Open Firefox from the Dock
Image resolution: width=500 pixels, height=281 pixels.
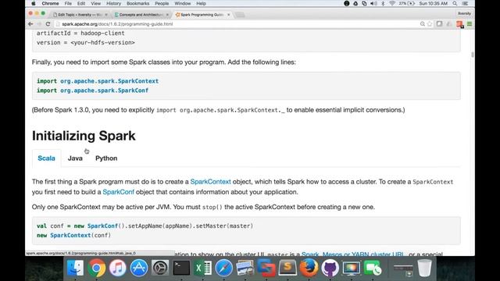click(x=309, y=268)
